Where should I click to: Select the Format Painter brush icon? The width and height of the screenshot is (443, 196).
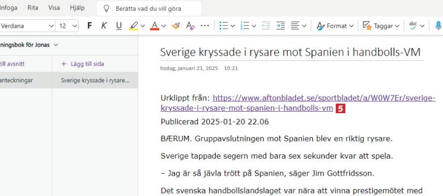(176, 26)
